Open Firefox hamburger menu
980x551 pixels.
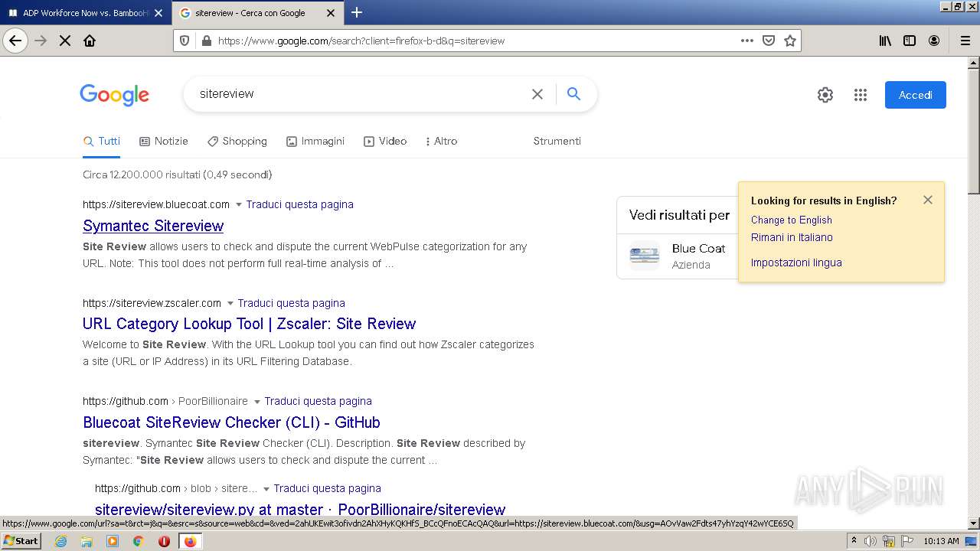click(x=965, y=41)
